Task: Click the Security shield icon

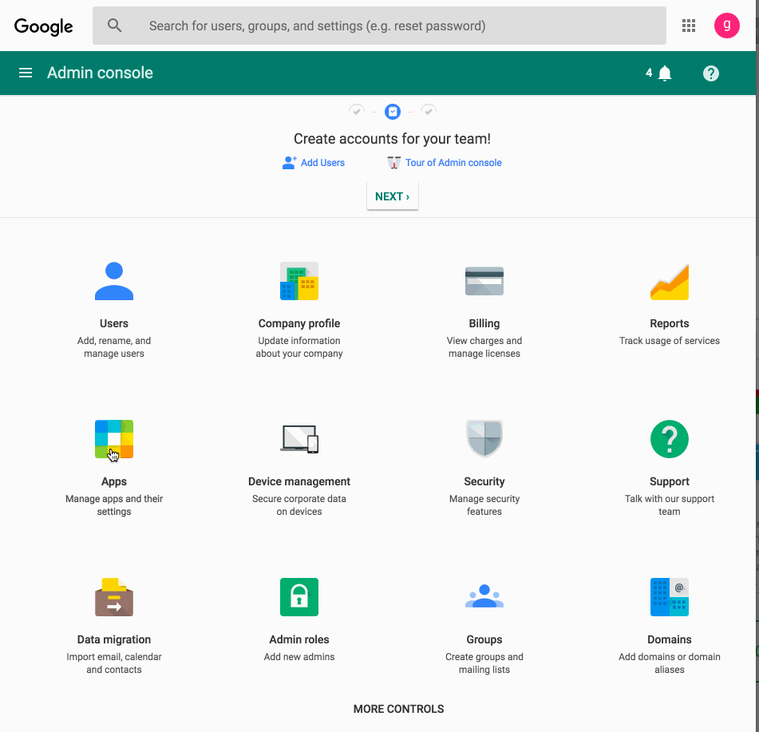Action: coord(484,438)
